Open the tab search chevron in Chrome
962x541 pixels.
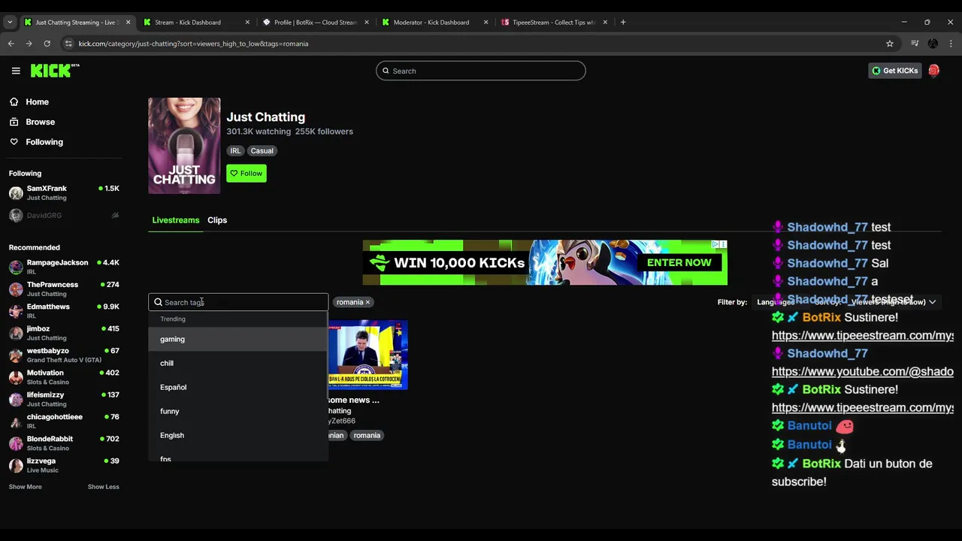click(10, 22)
